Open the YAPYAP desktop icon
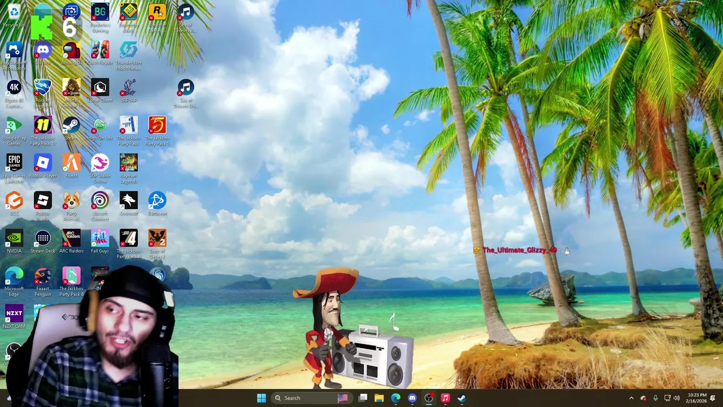723x407 pixels. (129, 91)
